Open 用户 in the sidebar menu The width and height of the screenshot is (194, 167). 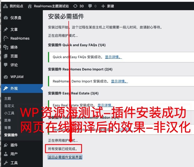click(x=14, y=154)
